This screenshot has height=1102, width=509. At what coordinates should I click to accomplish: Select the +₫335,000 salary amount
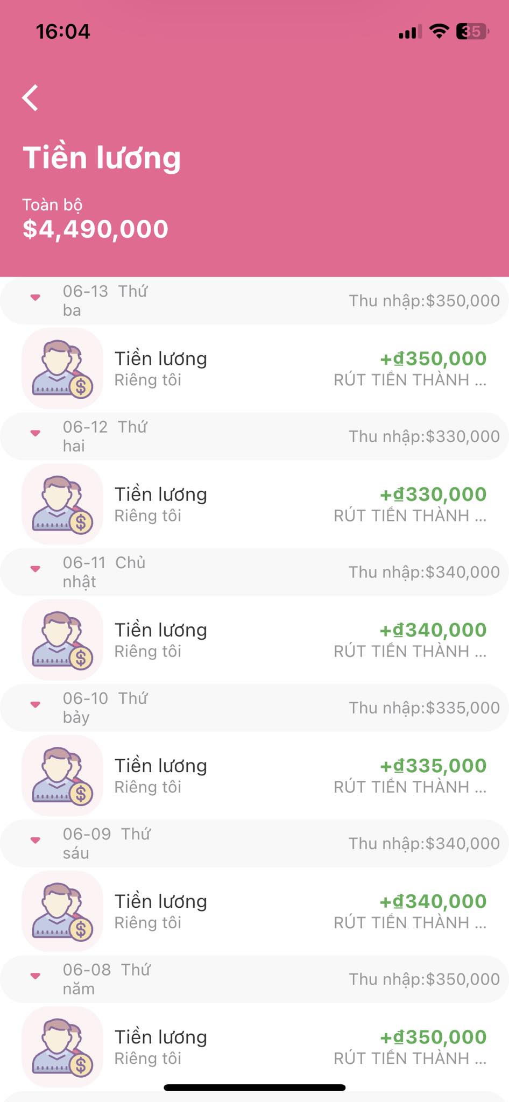click(x=433, y=766)
